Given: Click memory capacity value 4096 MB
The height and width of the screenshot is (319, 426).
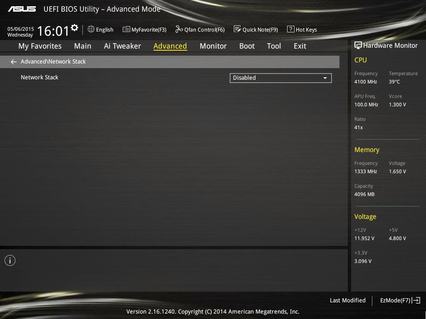Looking at the screenshot, I should click(x=364, y=194).
